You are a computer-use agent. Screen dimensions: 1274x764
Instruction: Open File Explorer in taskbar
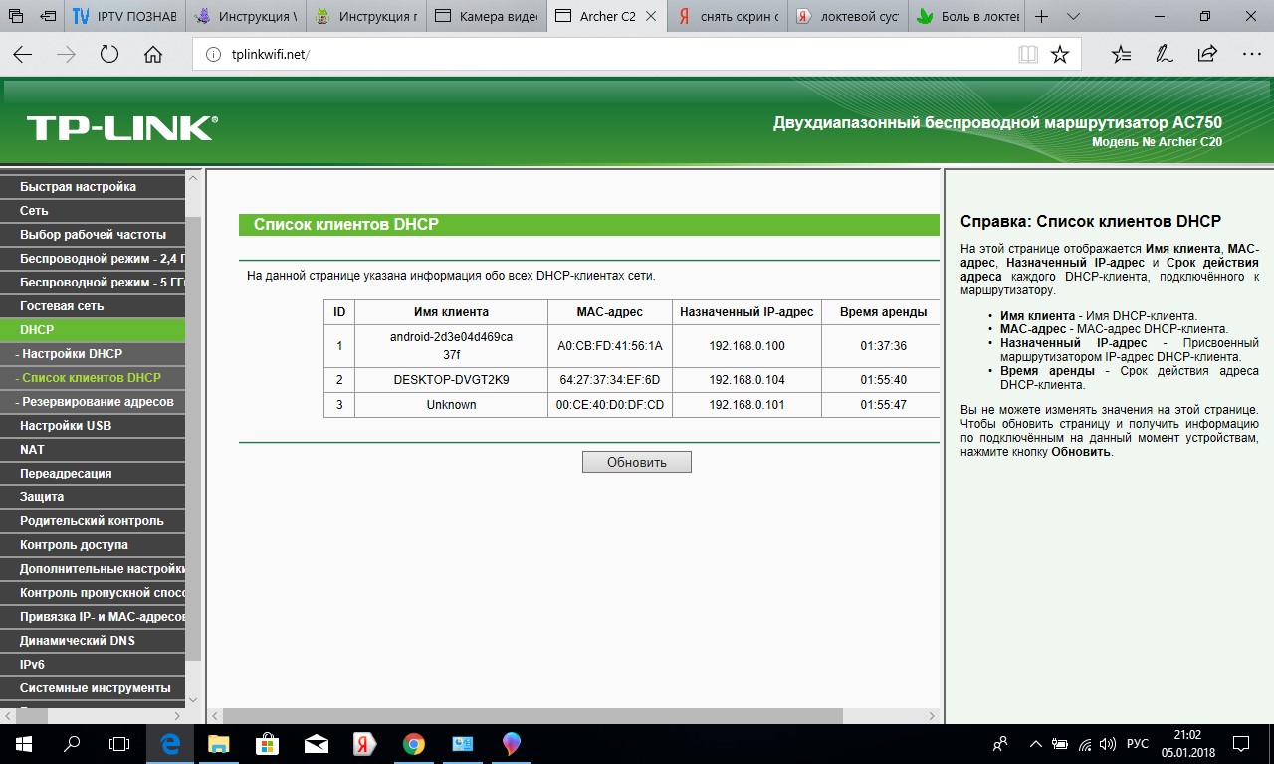219,744
